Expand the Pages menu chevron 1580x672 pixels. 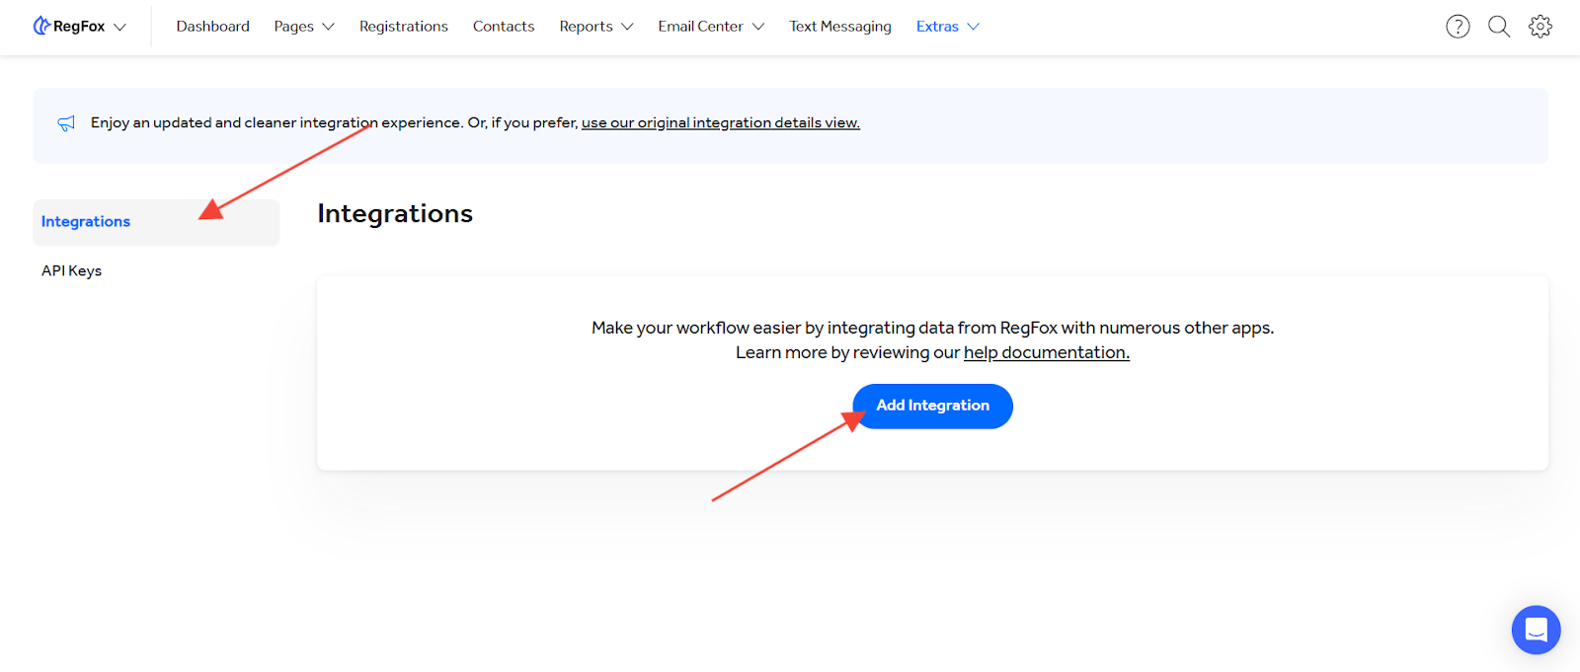tap(329, 27)
